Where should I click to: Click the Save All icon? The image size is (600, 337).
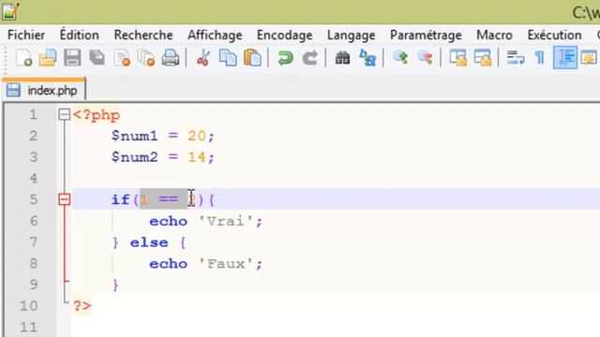tap(97, 58)
